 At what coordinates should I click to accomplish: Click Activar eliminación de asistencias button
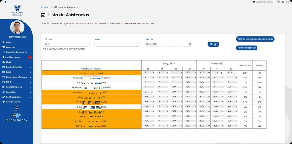tap(255, 39)
